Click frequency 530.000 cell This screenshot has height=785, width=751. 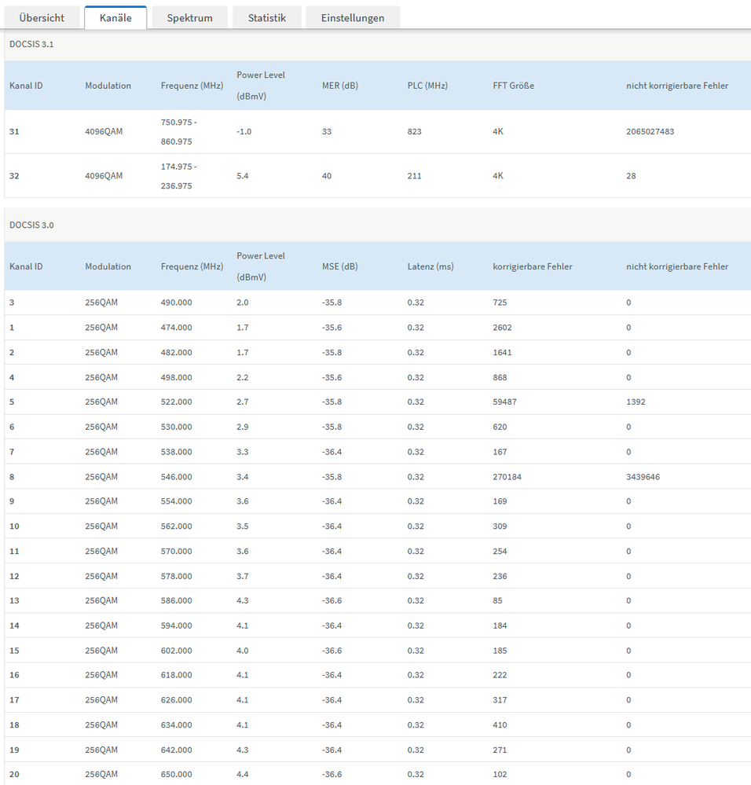pos(176,427)
